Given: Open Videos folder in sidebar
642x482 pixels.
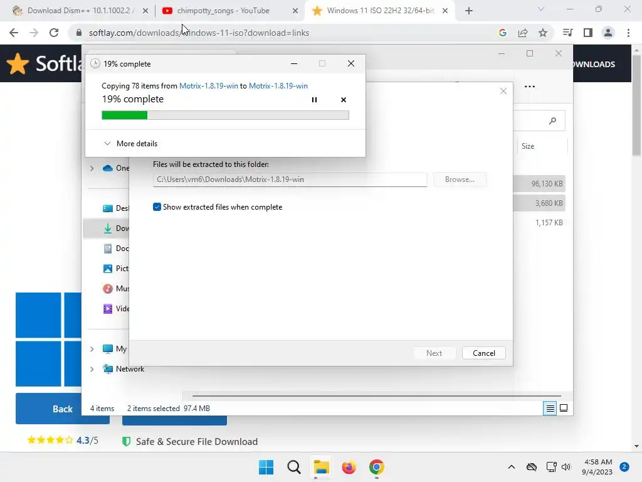Looking at the screenshot, I should coord(115,309).
